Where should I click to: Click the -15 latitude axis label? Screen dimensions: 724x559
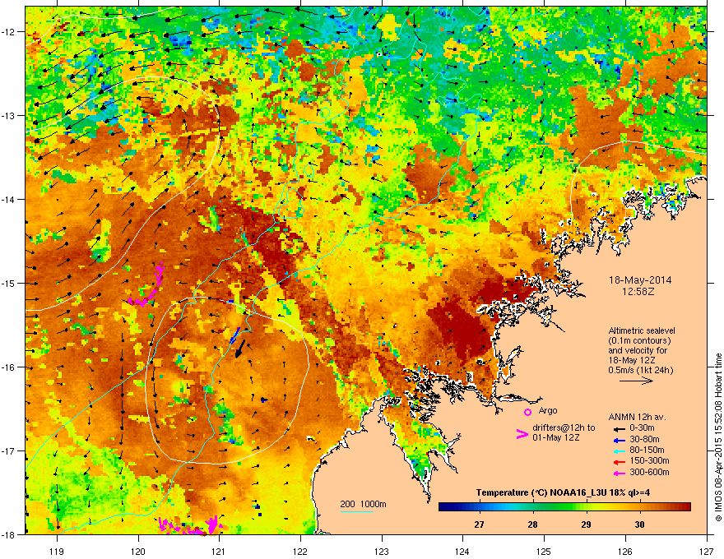[x=9, y=283]
